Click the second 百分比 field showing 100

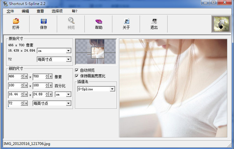click(39, 85)
